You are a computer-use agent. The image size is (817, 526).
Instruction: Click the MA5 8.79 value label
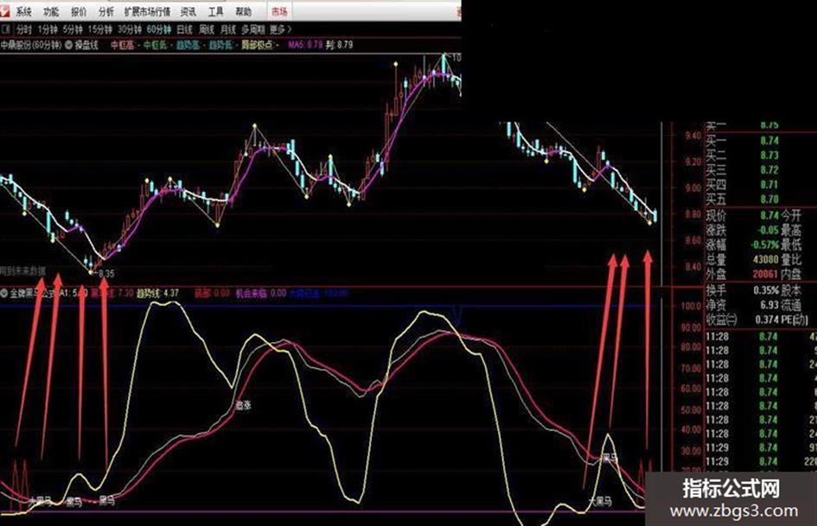(306, 45)
